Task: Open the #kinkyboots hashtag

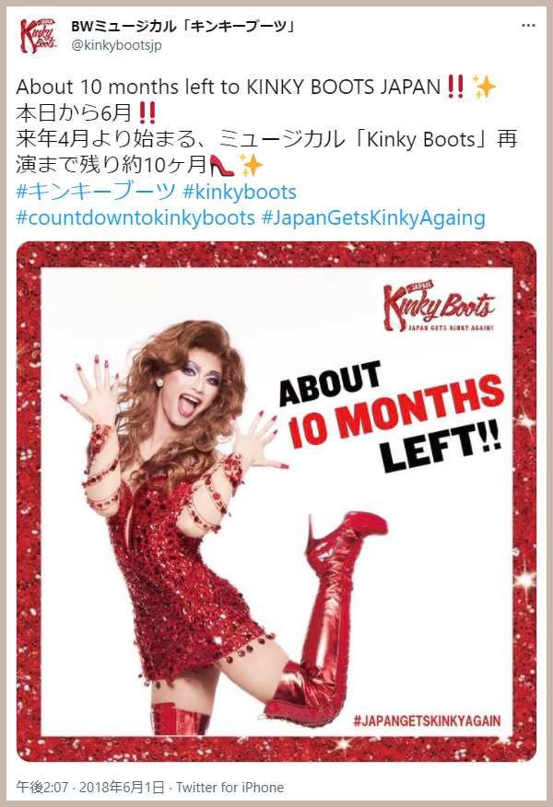Action: (x=240, y=192)
